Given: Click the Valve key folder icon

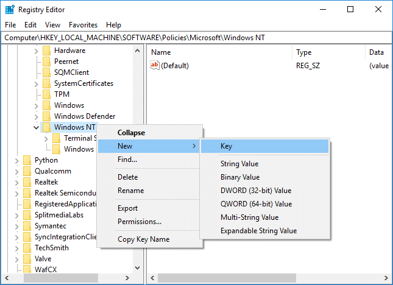Looking at the screenshot, I should 27,259.
